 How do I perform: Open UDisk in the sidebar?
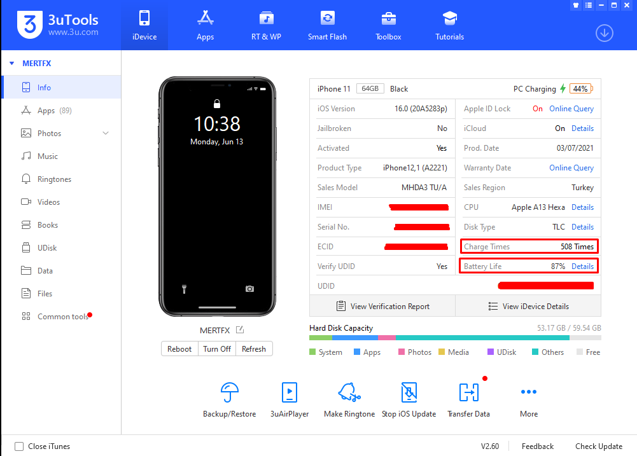click(x=61, y=247)
